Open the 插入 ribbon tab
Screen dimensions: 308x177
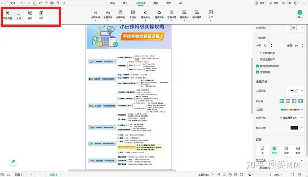125,3
